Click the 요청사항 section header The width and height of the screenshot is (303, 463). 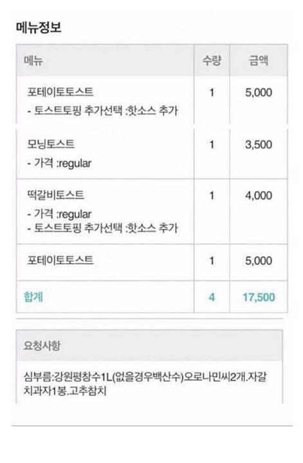tap(42, 345)
